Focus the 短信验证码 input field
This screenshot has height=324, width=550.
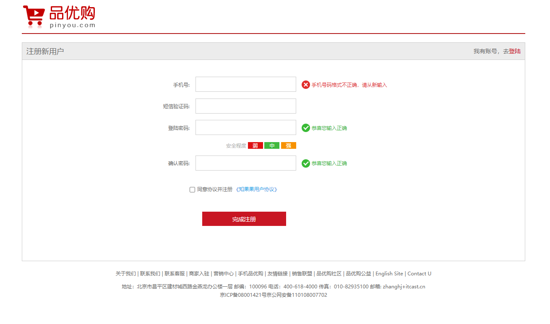coord(246,106)
